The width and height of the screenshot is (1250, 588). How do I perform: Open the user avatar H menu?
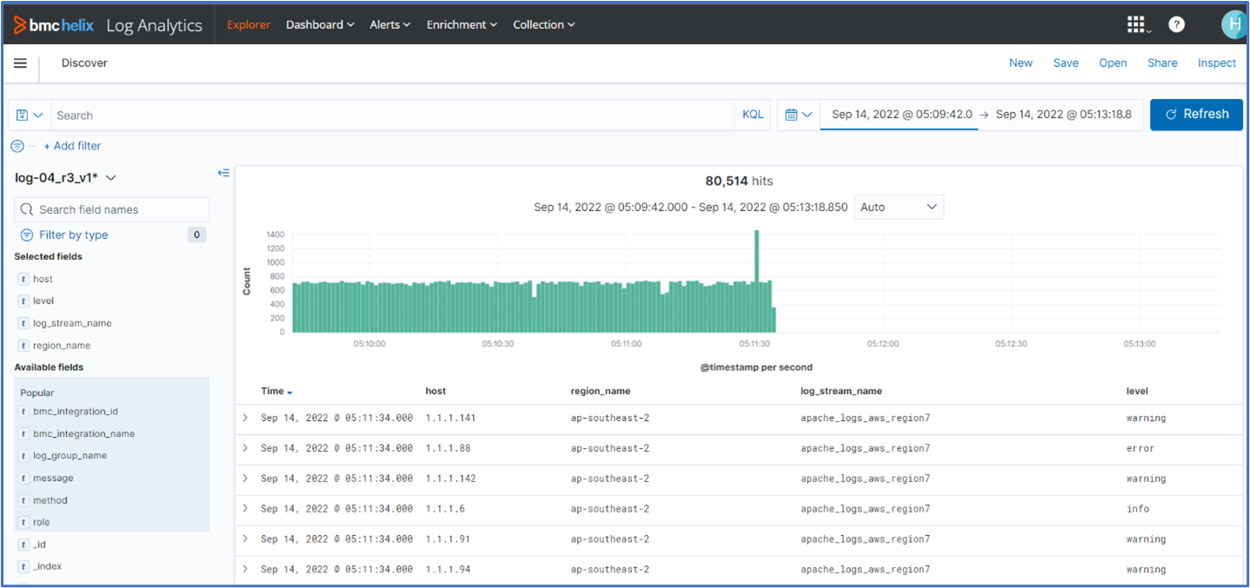coord(1233,24)
